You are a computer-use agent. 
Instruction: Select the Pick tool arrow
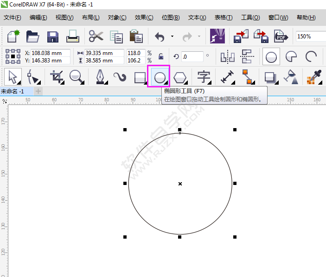tap(13, 77)
